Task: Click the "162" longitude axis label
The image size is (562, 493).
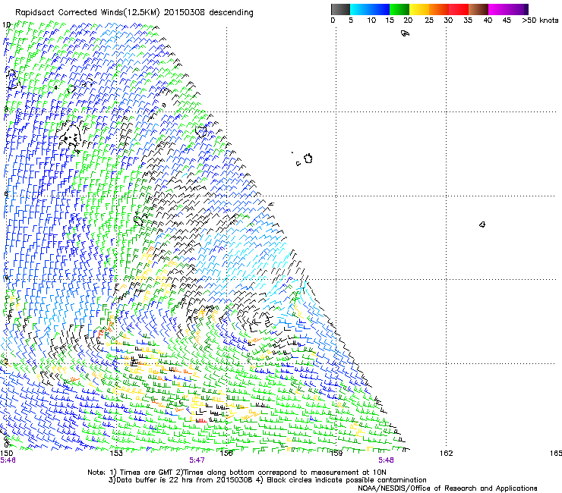Action: [446, 454]
